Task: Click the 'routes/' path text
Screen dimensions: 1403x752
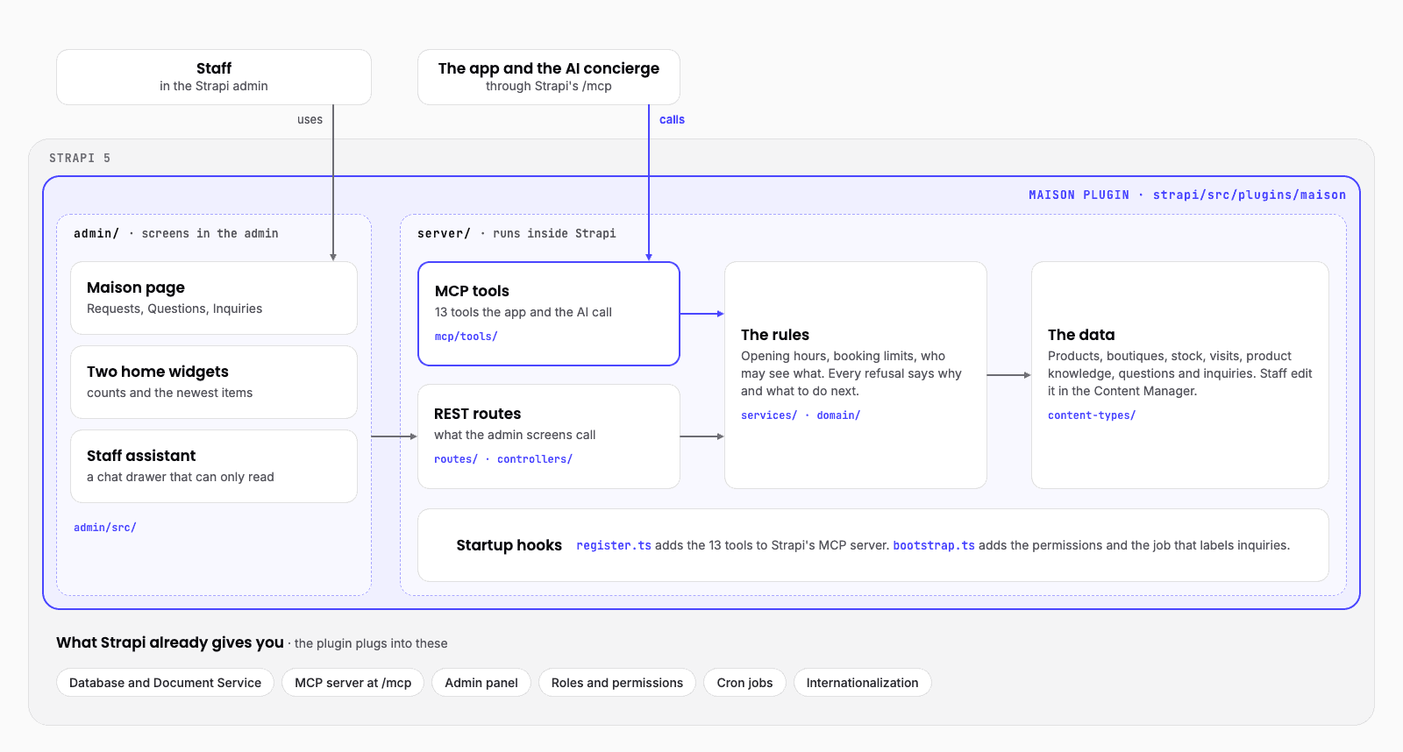Action: 456,459
